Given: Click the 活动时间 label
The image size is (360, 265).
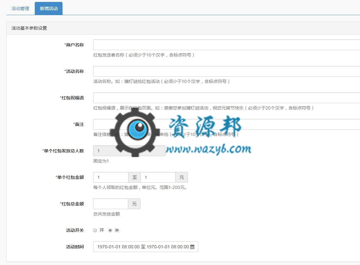Looking at the screenshot, I should point(75,247).
